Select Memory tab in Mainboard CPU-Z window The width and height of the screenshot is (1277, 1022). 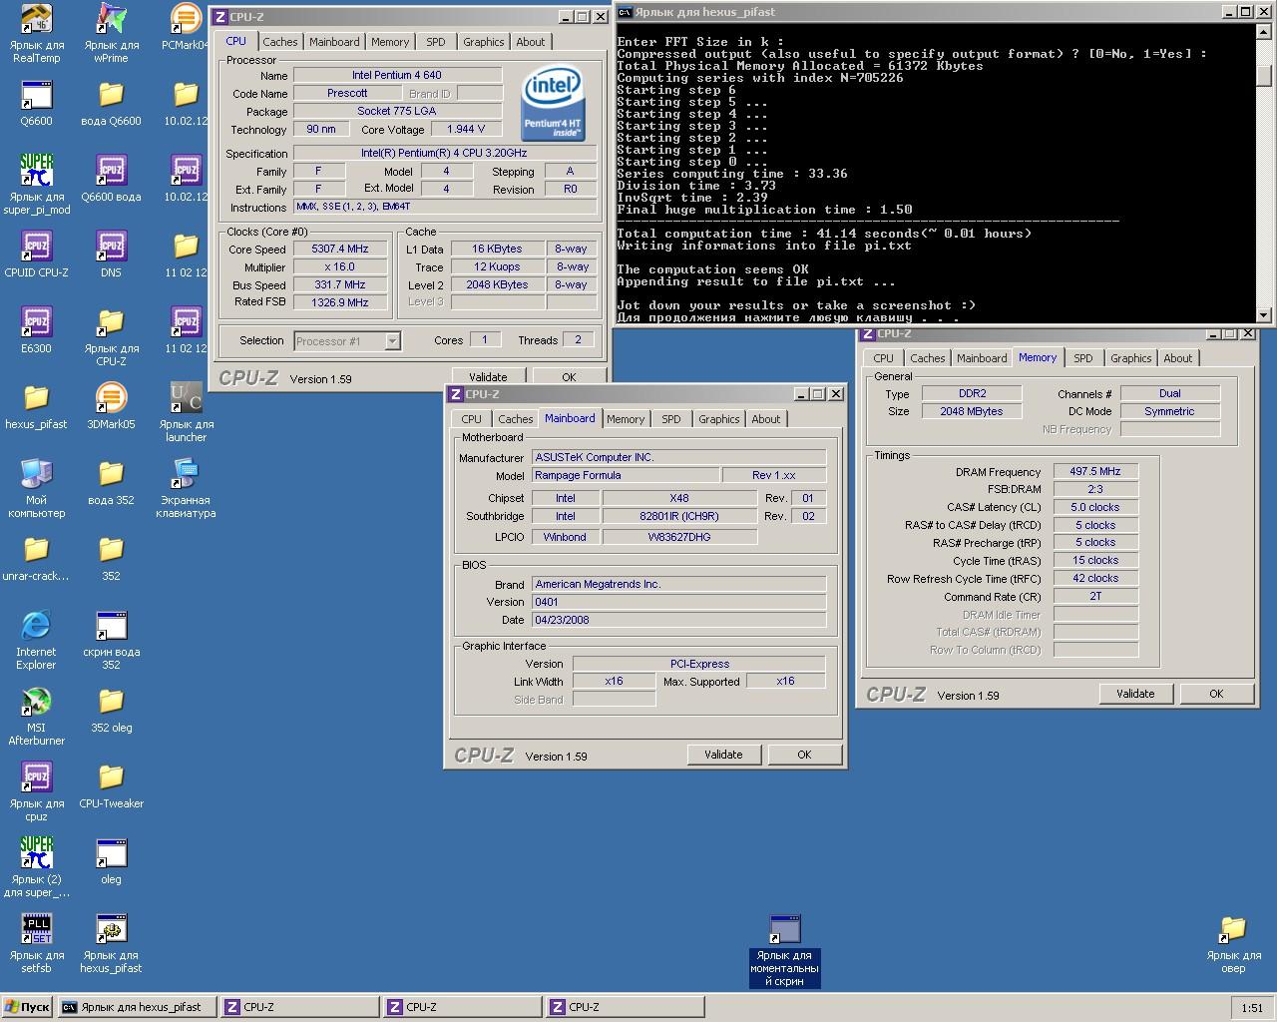626,419
